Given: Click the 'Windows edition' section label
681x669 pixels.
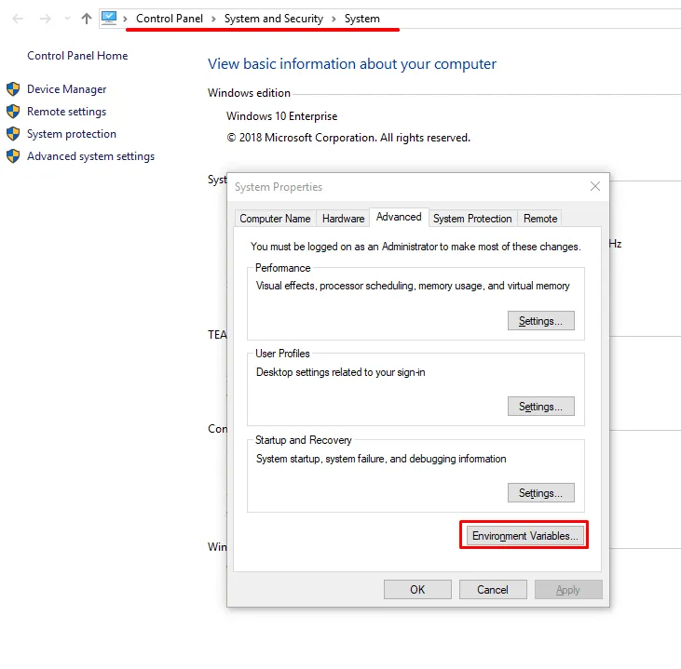Looking at the screenshot, I should (x=249, y=93).
